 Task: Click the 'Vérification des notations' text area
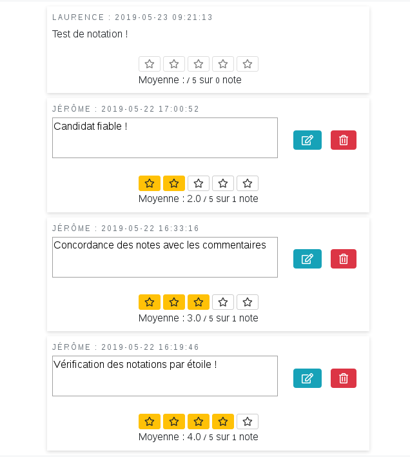[165, 376]
